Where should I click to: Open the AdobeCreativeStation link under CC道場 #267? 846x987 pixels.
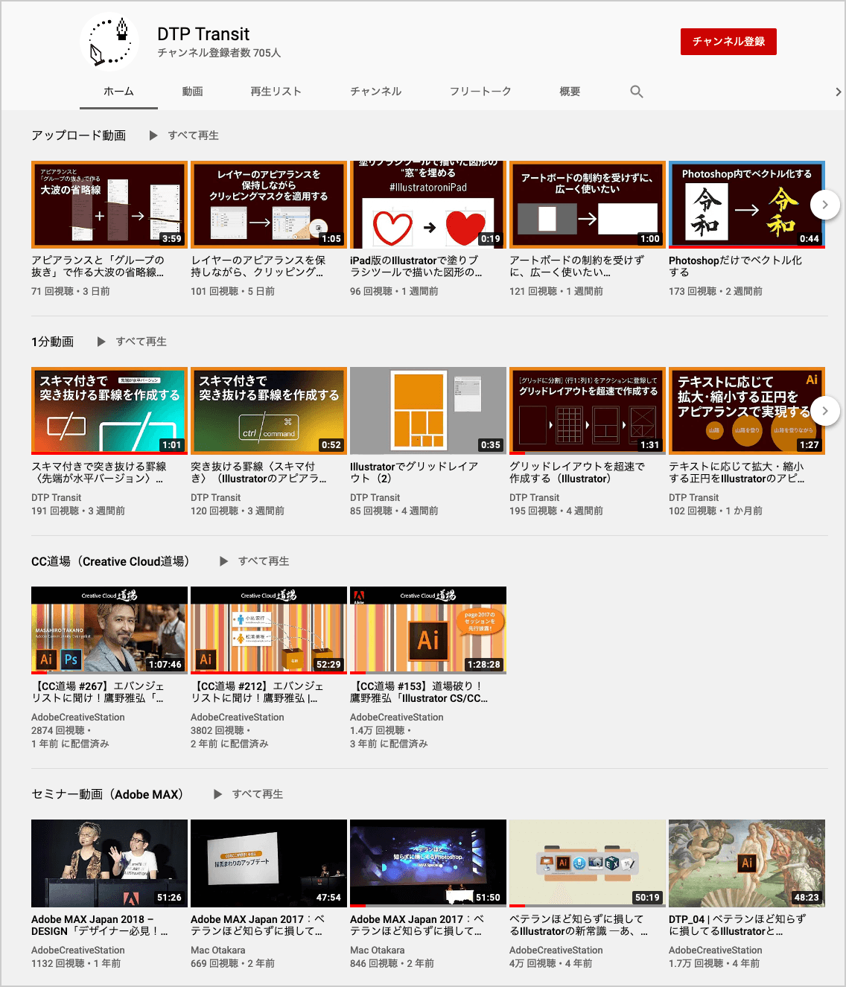tap(78, 718)
